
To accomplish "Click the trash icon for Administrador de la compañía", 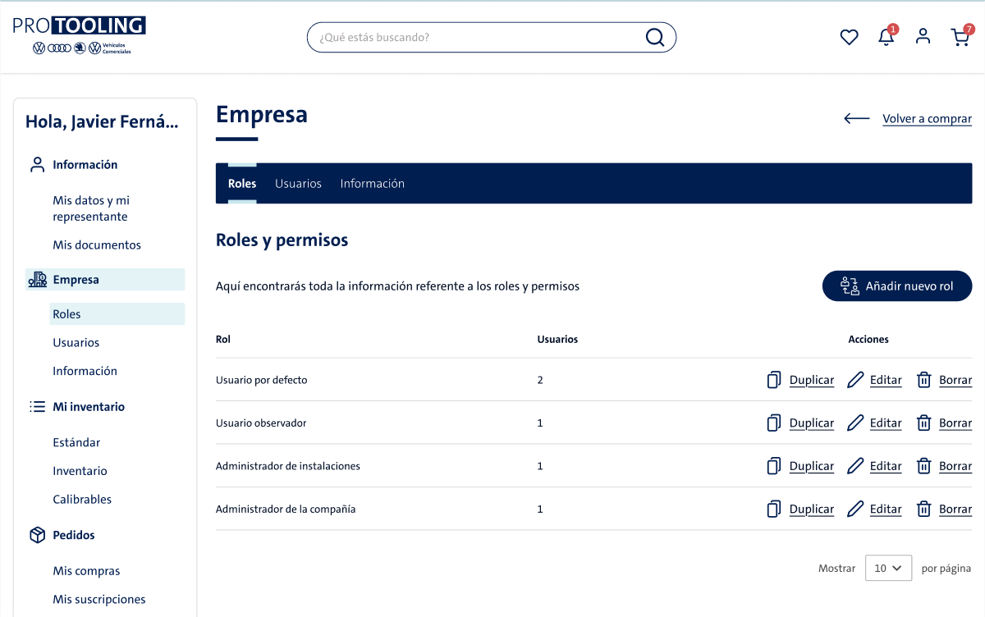I will (x=924, y=509).
